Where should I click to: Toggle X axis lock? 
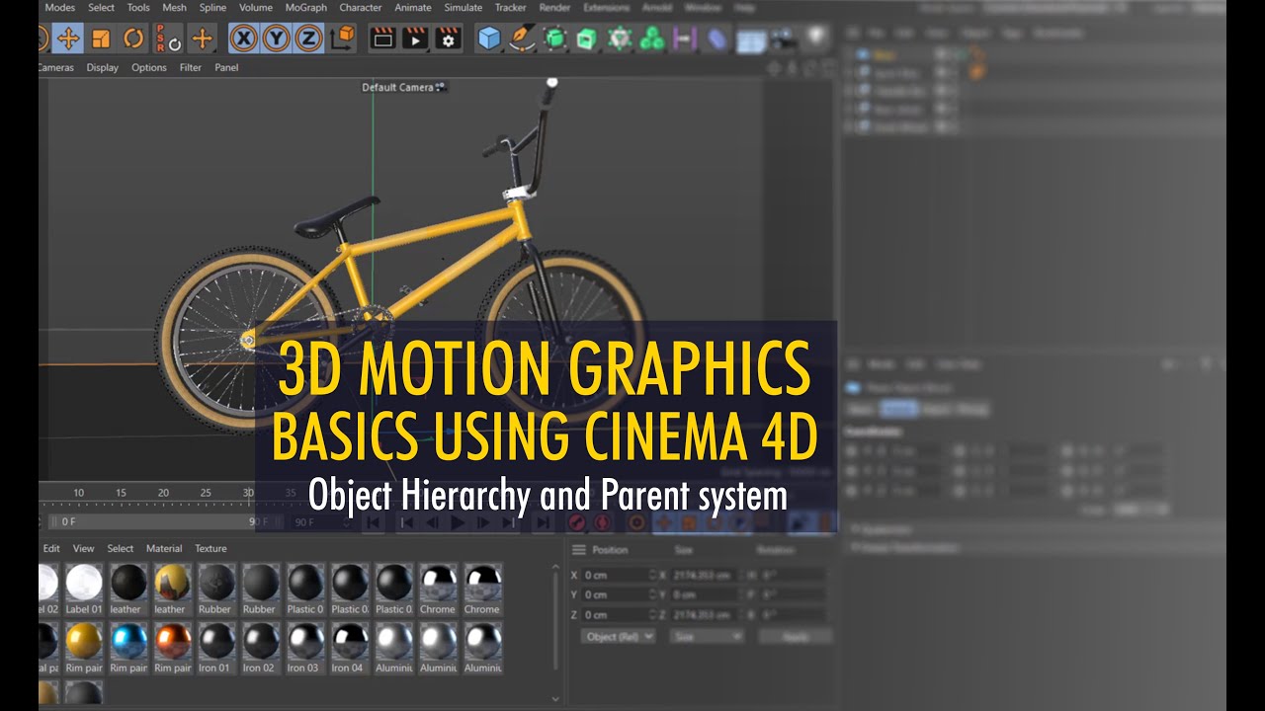click(244, 39)
